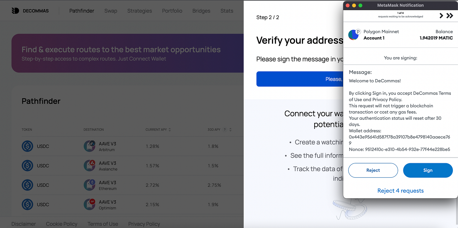Click Reject 4 requests link
Screen dimensions: 458x228
[x=400, y=191]
